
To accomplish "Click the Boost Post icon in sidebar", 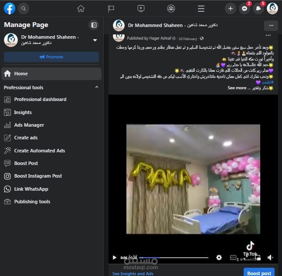I will (x=7, y=163).
